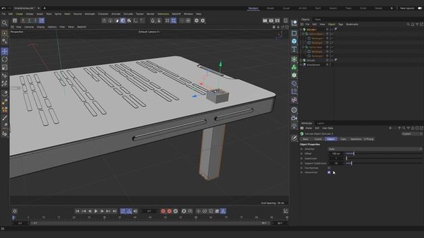Screen dimensions: 424x238
Task: Switch to the Caps tab
Action: click(343, 139)
